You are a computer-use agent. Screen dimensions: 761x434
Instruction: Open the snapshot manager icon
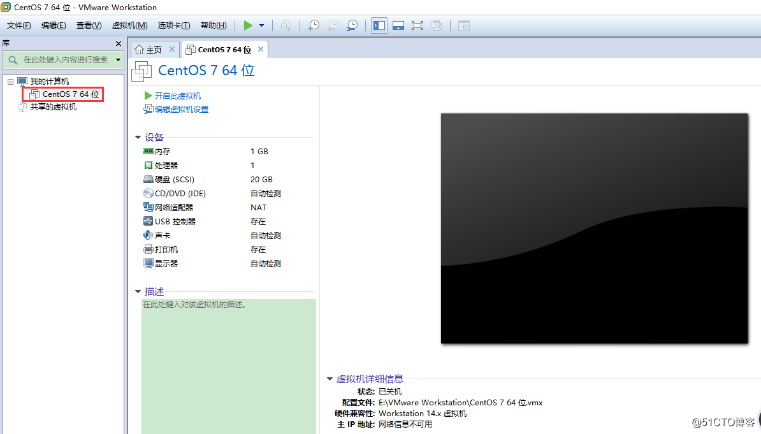[x=352, y=25]
